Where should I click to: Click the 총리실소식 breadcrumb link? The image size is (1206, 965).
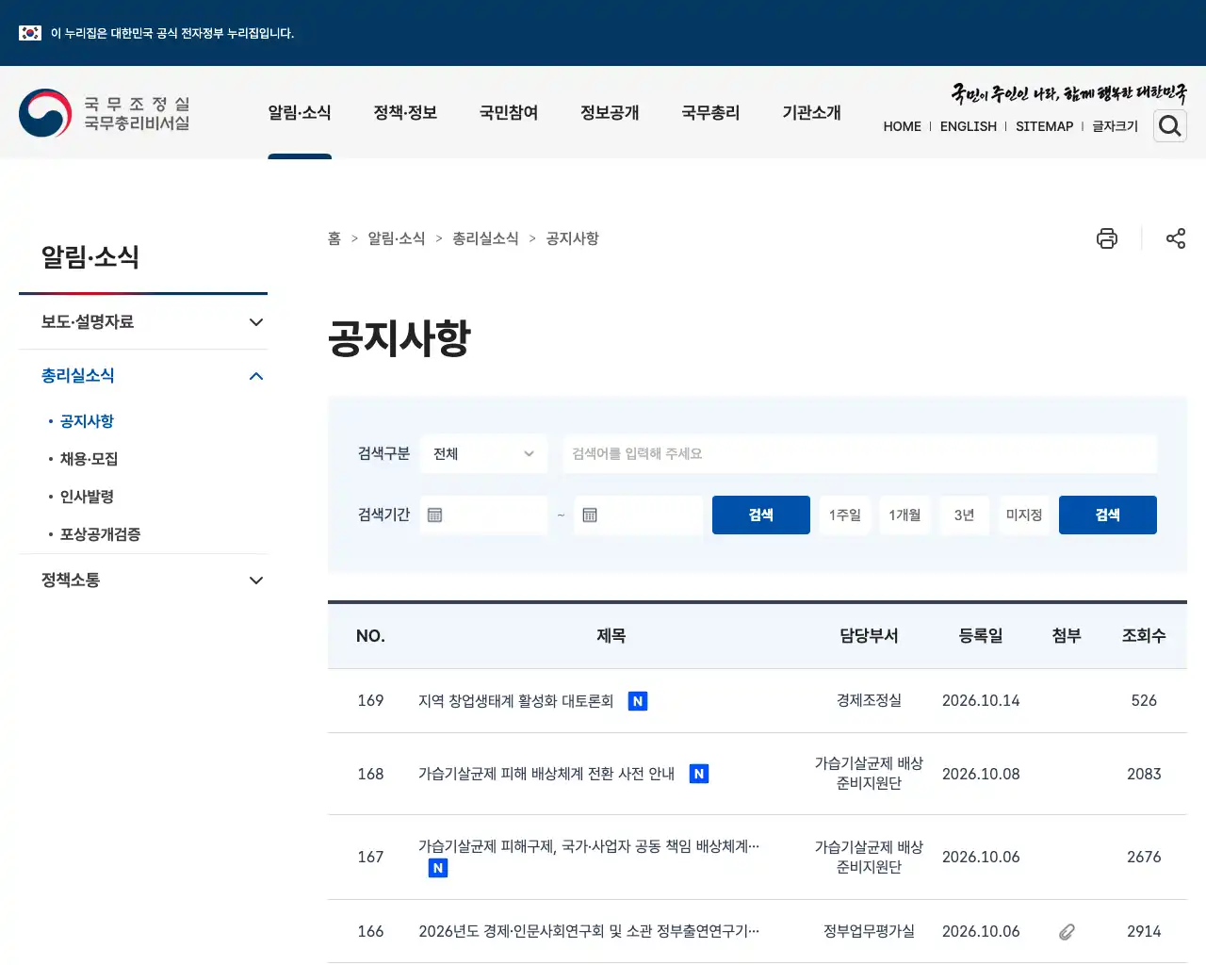(485, 238)
